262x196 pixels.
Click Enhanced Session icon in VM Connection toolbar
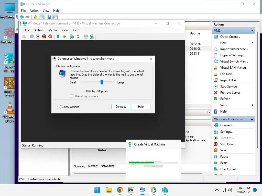point(86,36)
